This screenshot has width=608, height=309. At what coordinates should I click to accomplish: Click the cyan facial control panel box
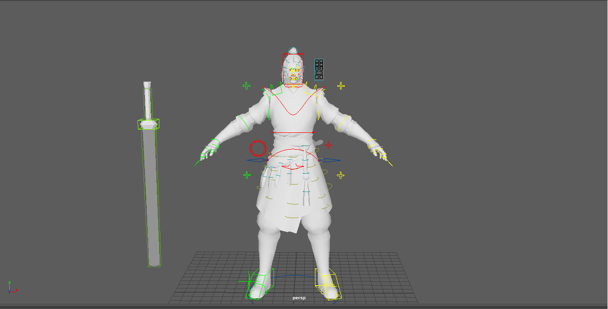pyautogui.click(x=319, y=69)
